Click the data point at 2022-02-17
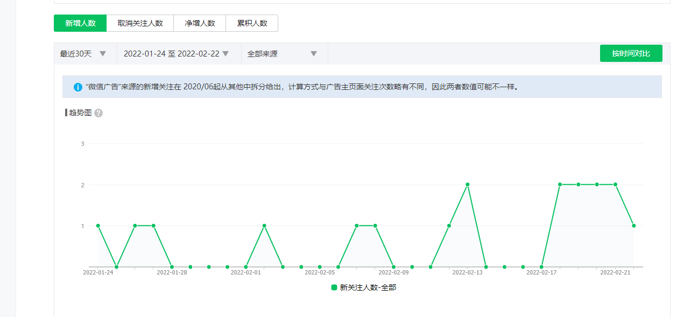698x317 pixels. pyautogui.click(x=541, y=266)
